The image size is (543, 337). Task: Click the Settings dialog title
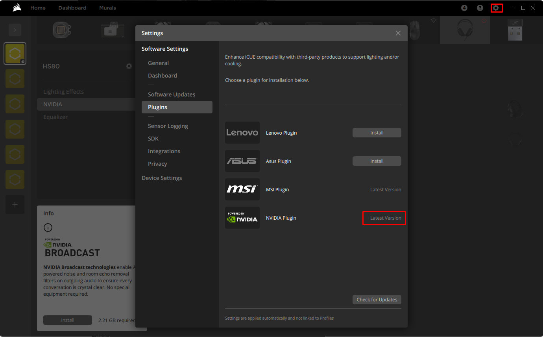click(x=152, y=33)
